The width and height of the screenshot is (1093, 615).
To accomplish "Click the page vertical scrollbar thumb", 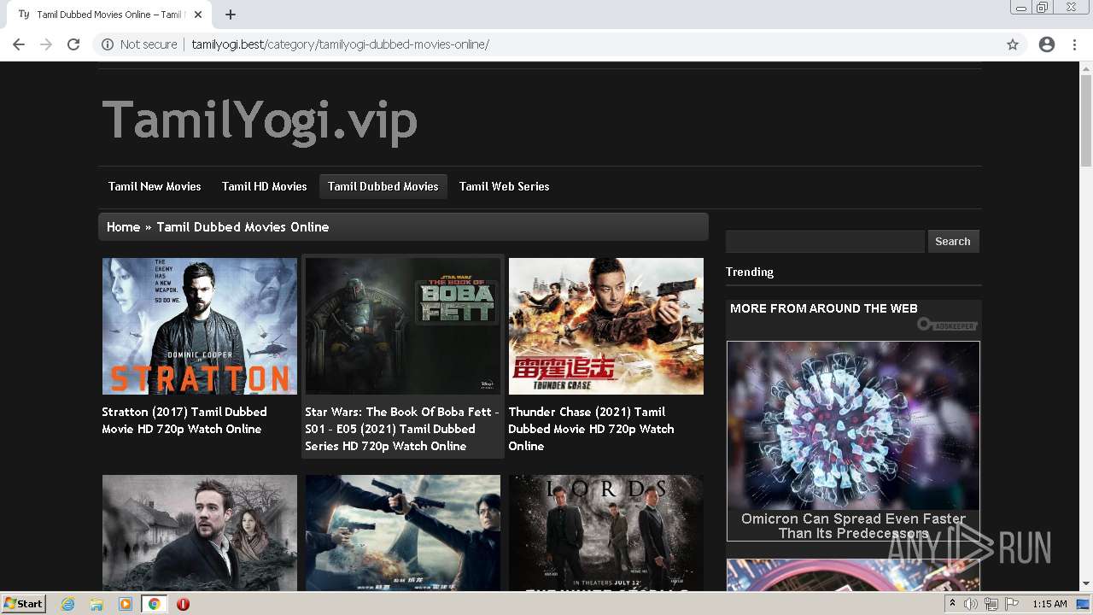I will coord(1085,120).
